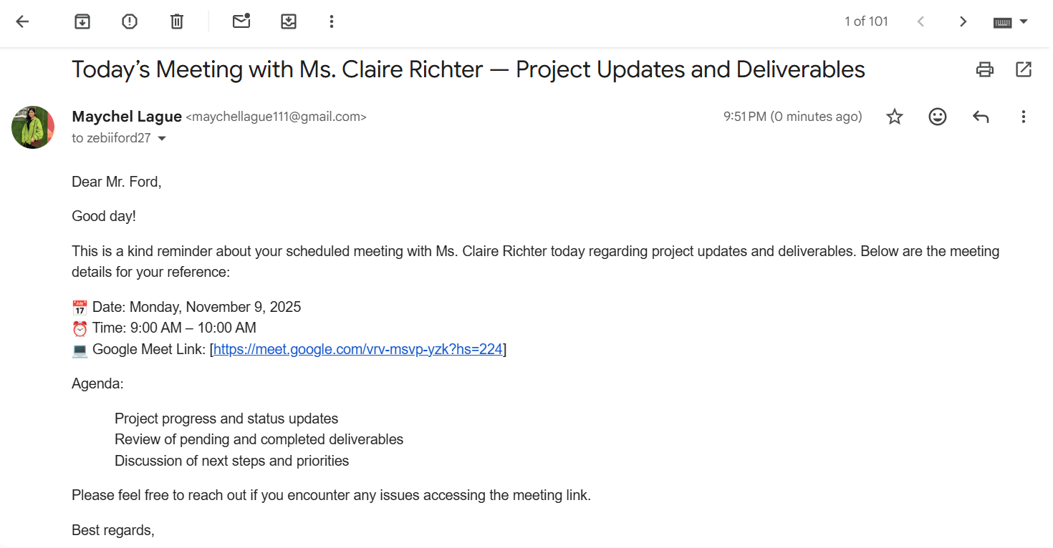Click Maychel Lague's profile picture

33,127
